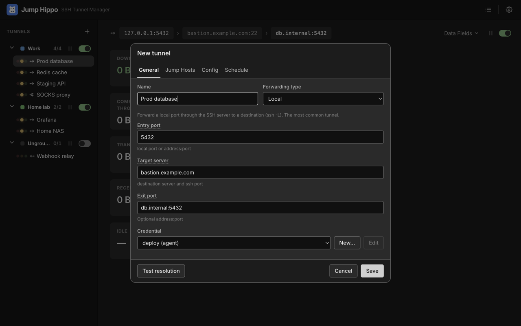Toggle the tunnel switch near Data Fields

click(x=505, y=33)
